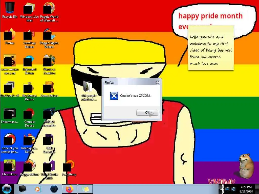
Task: Launch the Plants vs Zombies desktop shortcut
Action: (49, 65)
